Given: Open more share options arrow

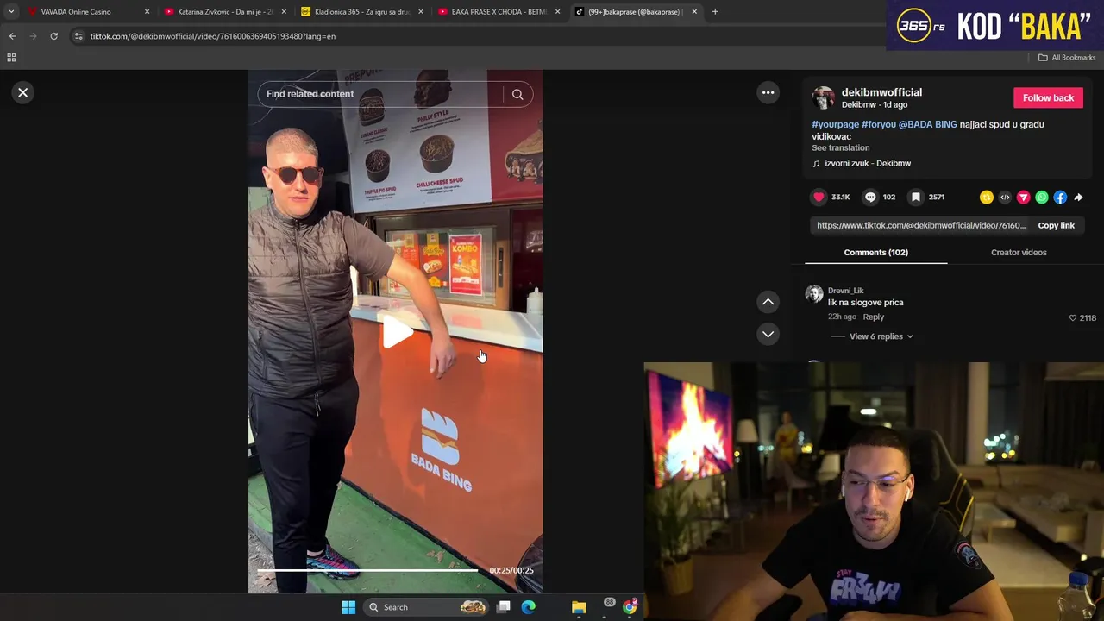Looking at the screenshot, I should tap(1078, 198).
